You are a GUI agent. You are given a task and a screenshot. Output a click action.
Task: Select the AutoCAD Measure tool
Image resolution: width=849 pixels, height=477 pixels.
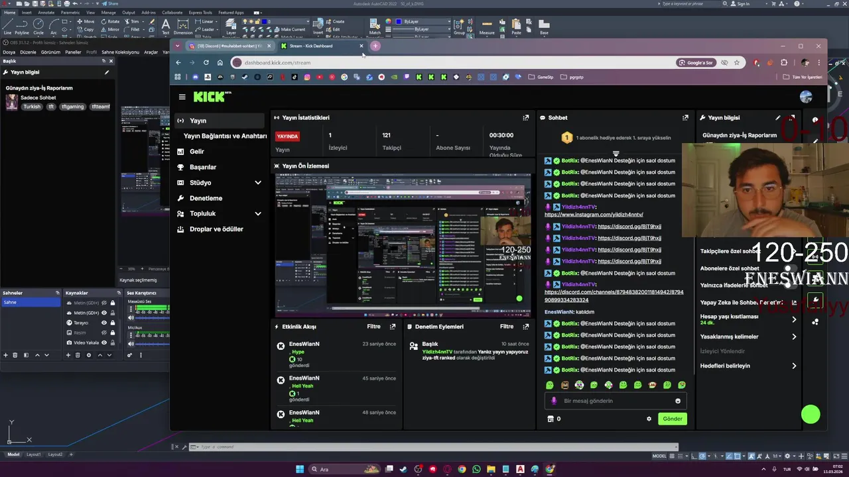click(487, 26)
